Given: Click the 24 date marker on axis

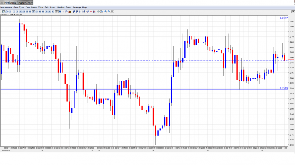Looking at the screenshot, I should point(42,151).
